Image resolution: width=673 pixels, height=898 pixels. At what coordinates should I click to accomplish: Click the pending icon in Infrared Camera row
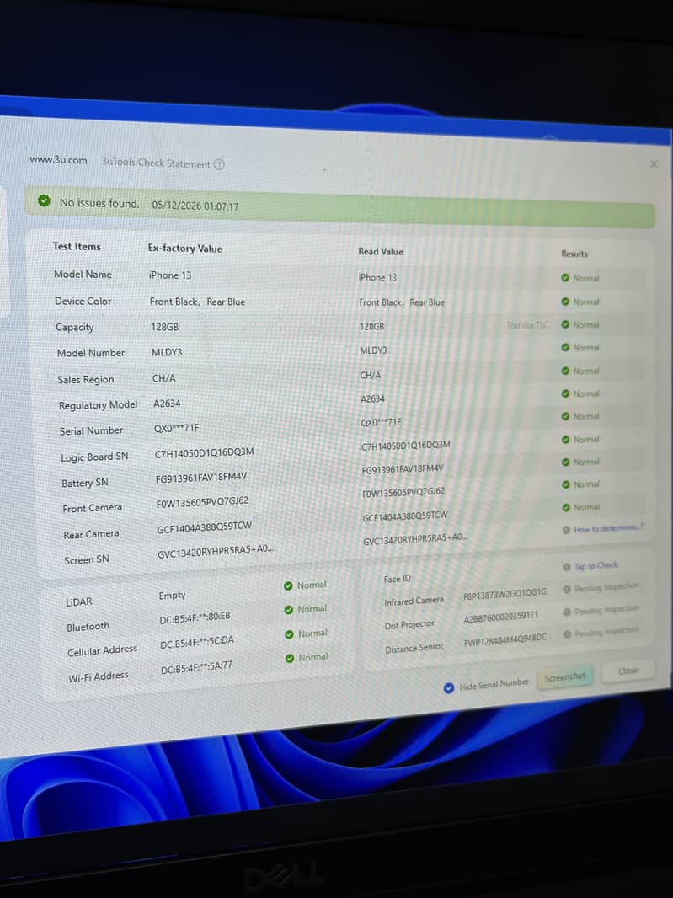567,590
